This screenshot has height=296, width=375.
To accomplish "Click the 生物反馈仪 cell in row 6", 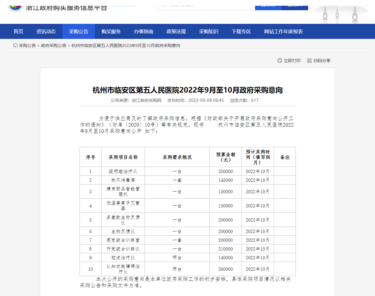I will (123, 231).
